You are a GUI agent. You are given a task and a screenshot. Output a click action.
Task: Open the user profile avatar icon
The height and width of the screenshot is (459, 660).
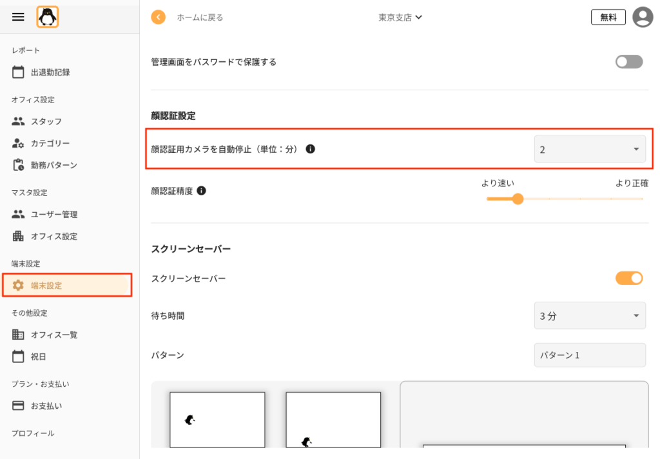pos(643,17)
